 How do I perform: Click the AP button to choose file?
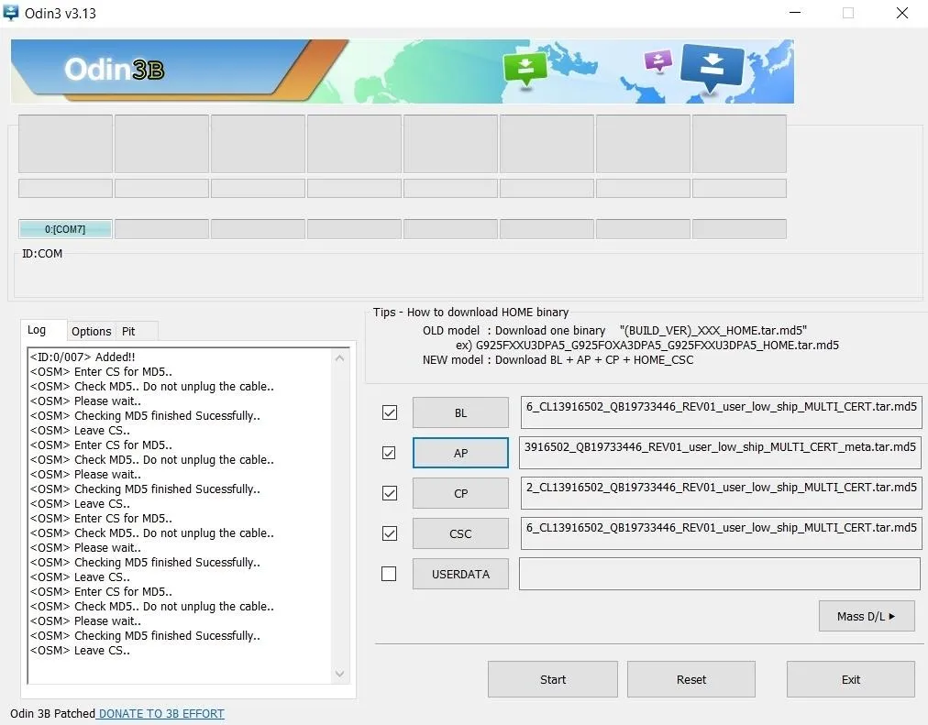(460, 453)
